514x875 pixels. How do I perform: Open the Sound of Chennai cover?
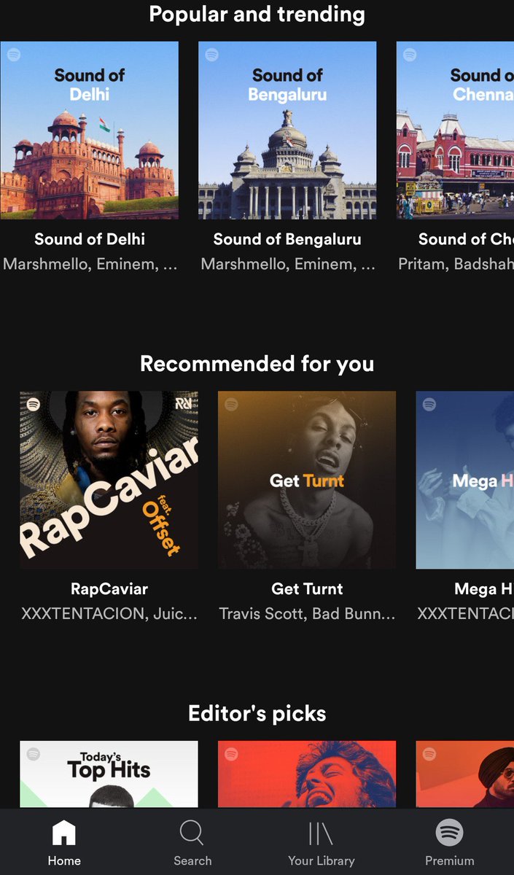coord(455,130)
